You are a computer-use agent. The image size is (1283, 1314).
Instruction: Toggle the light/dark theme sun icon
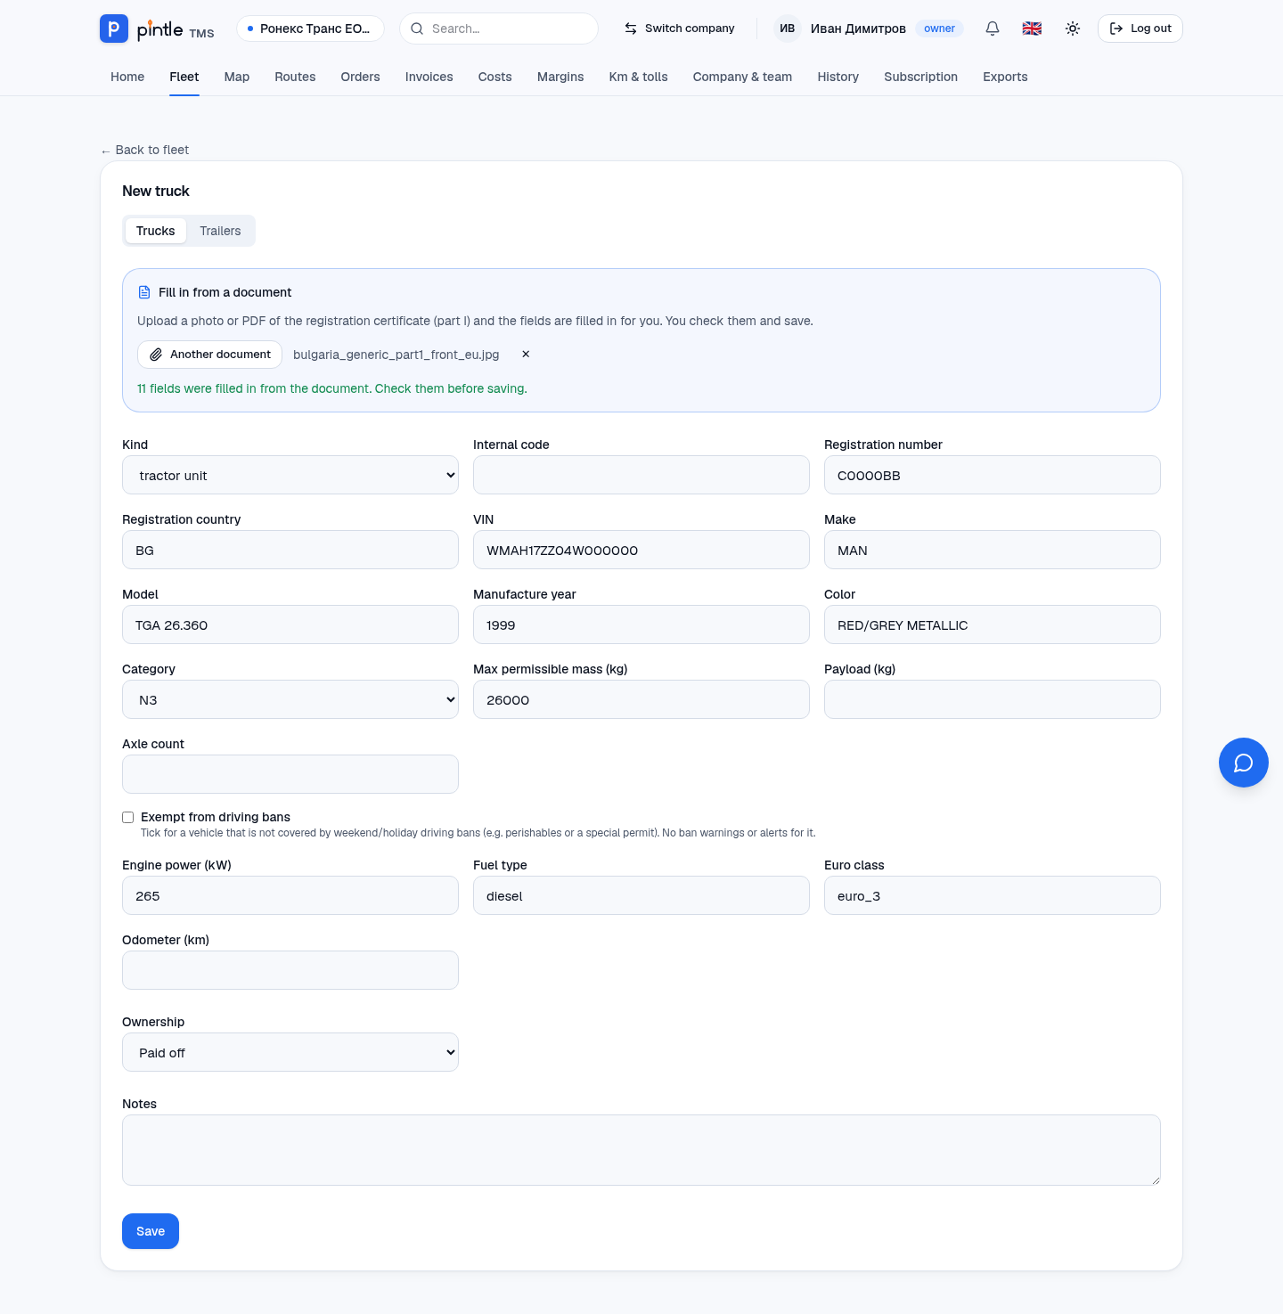click(1073, 29)
